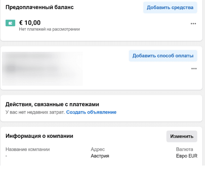The image size is (205, 171).
Task: Click the Добавить средства button
Action: click(x=170, y=8)
